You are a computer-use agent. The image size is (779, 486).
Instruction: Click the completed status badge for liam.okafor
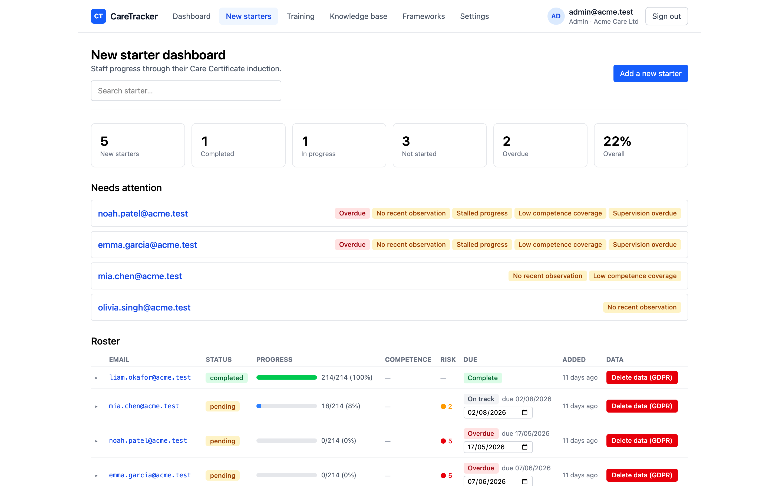[x=226, y=378]
